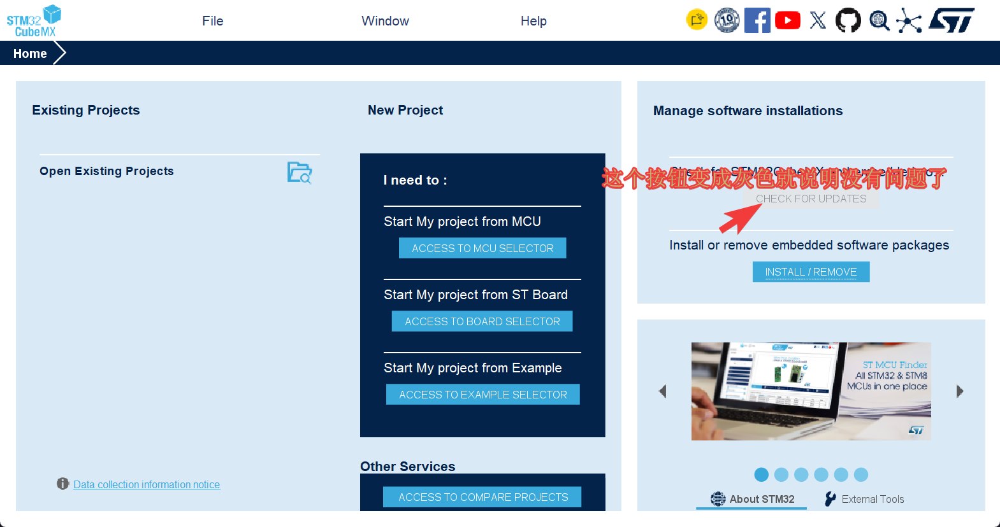The width and height of the screenshot is (1000, 527).
Task: Click the wrench icon for External Tools
Action: tap(830, 499)
